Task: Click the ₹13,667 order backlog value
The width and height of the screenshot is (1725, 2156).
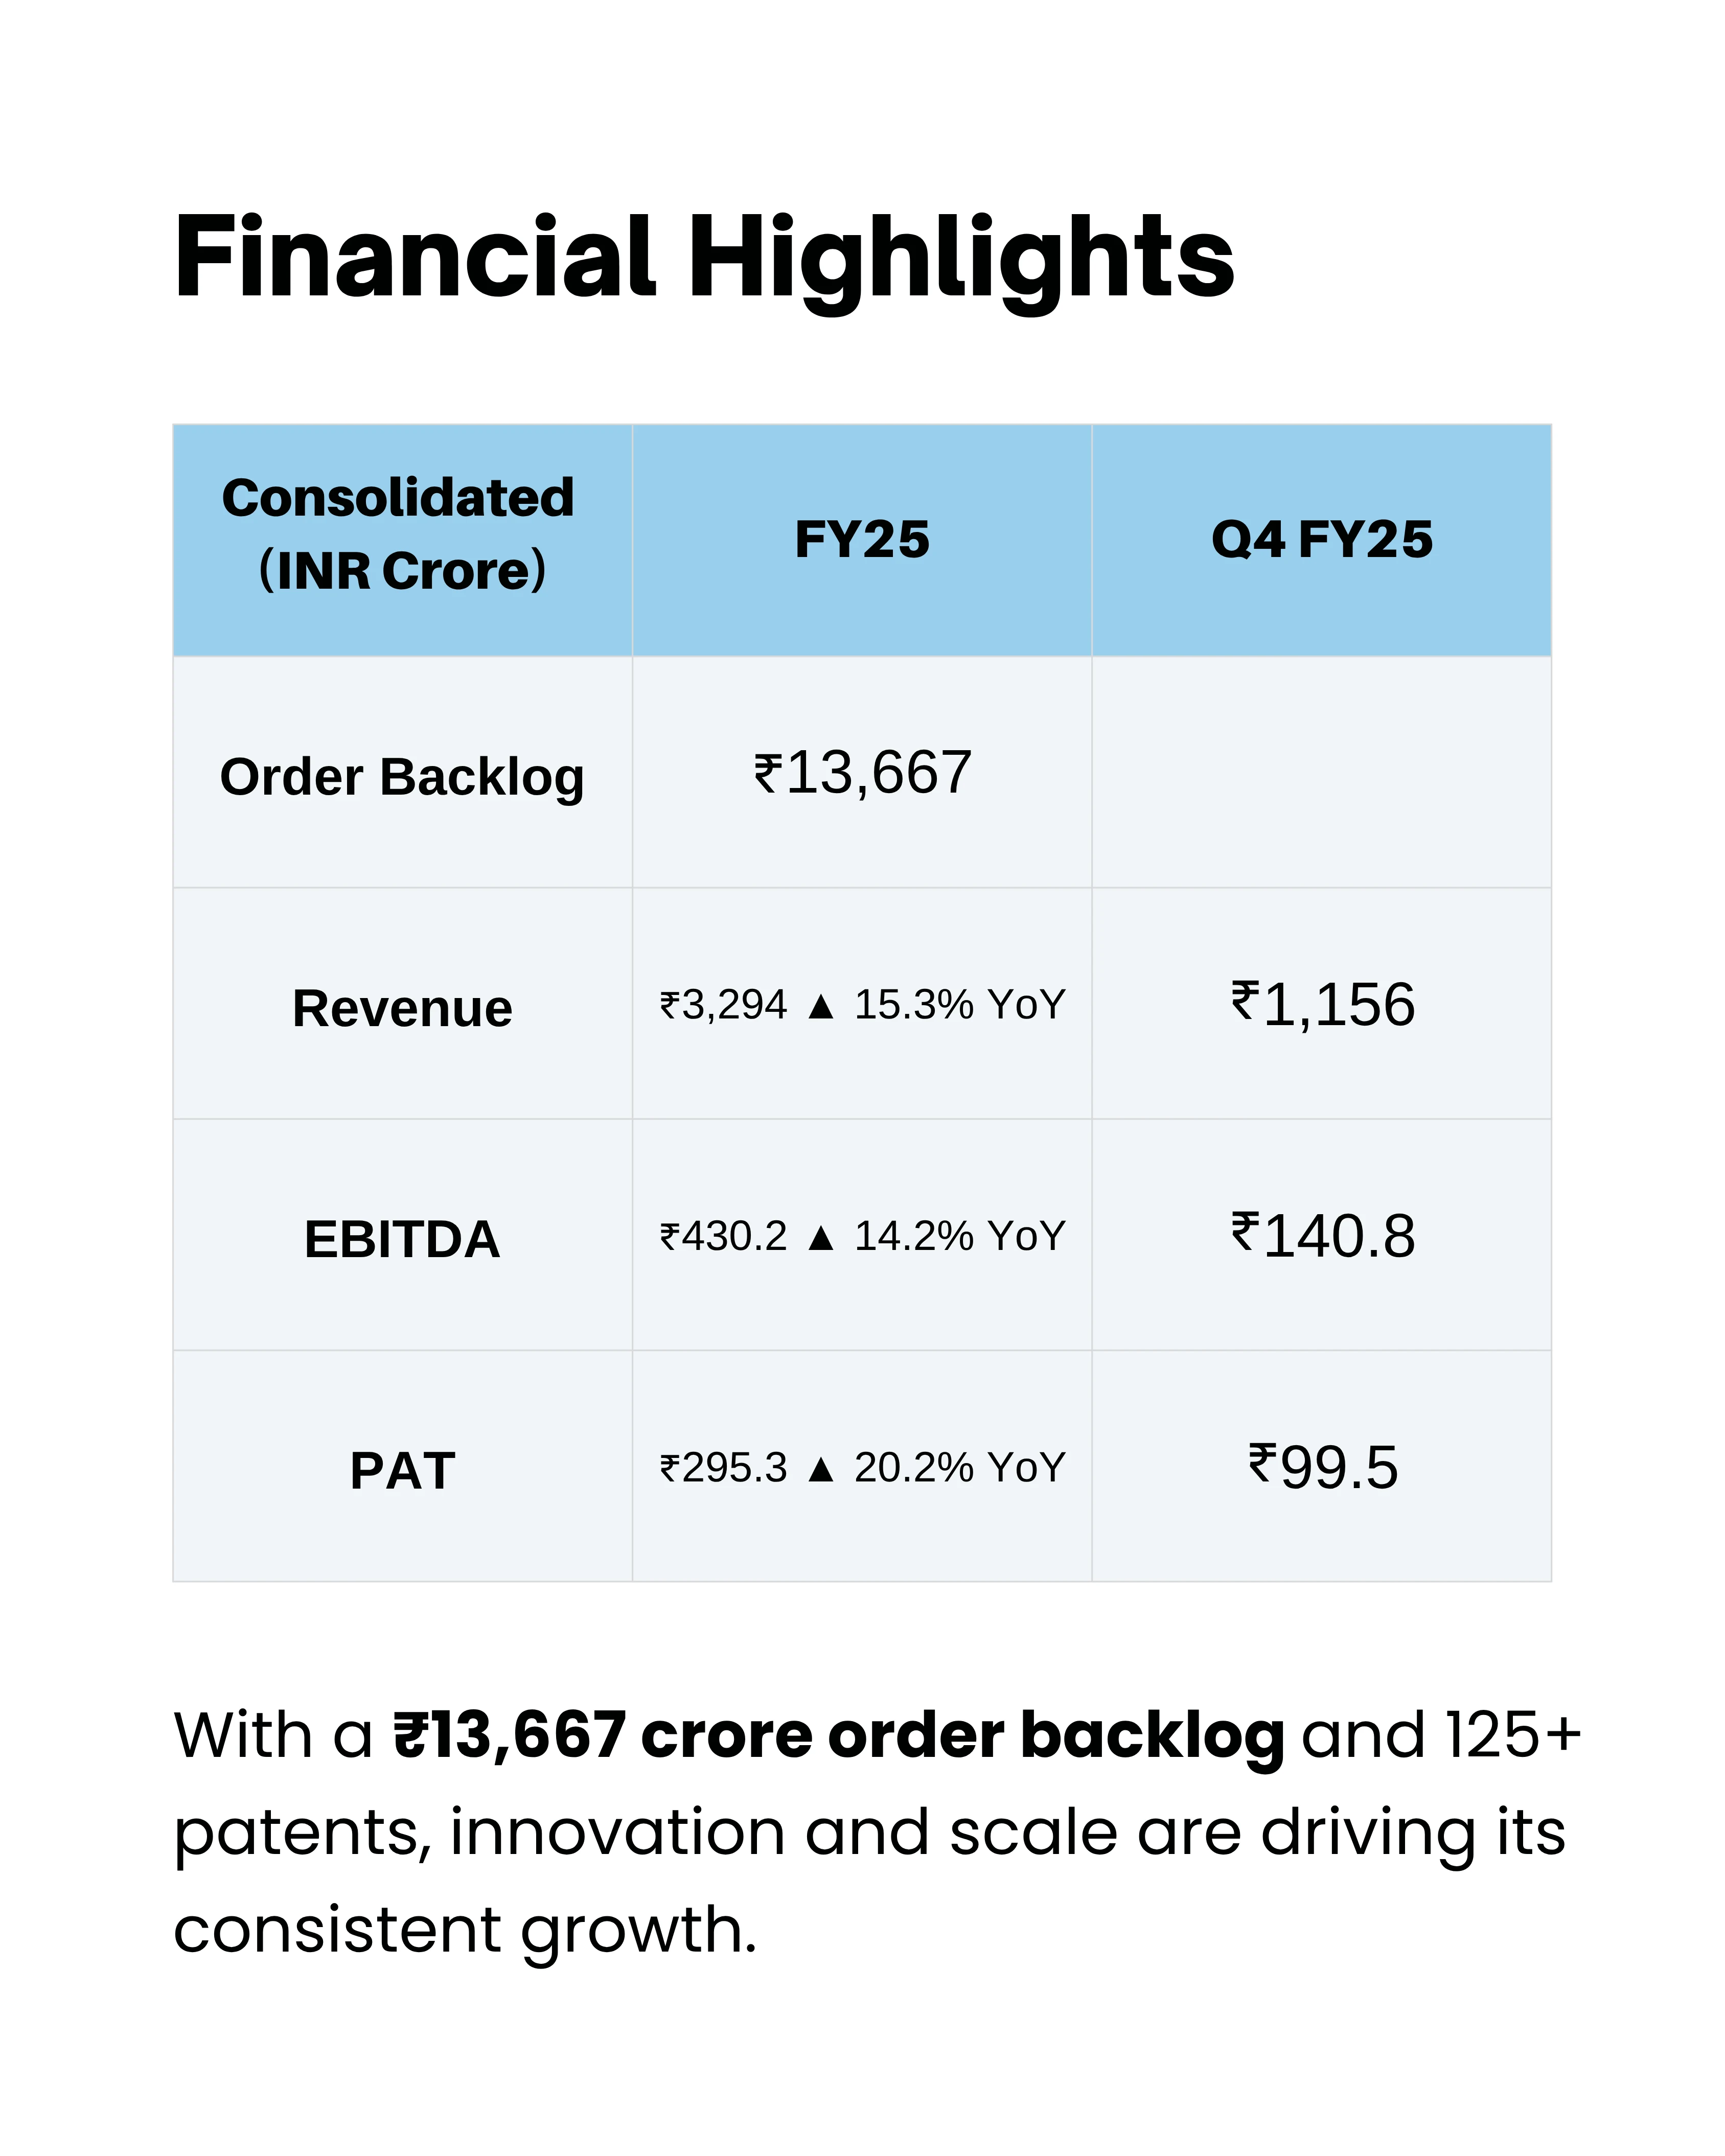Action: [862, 773]
